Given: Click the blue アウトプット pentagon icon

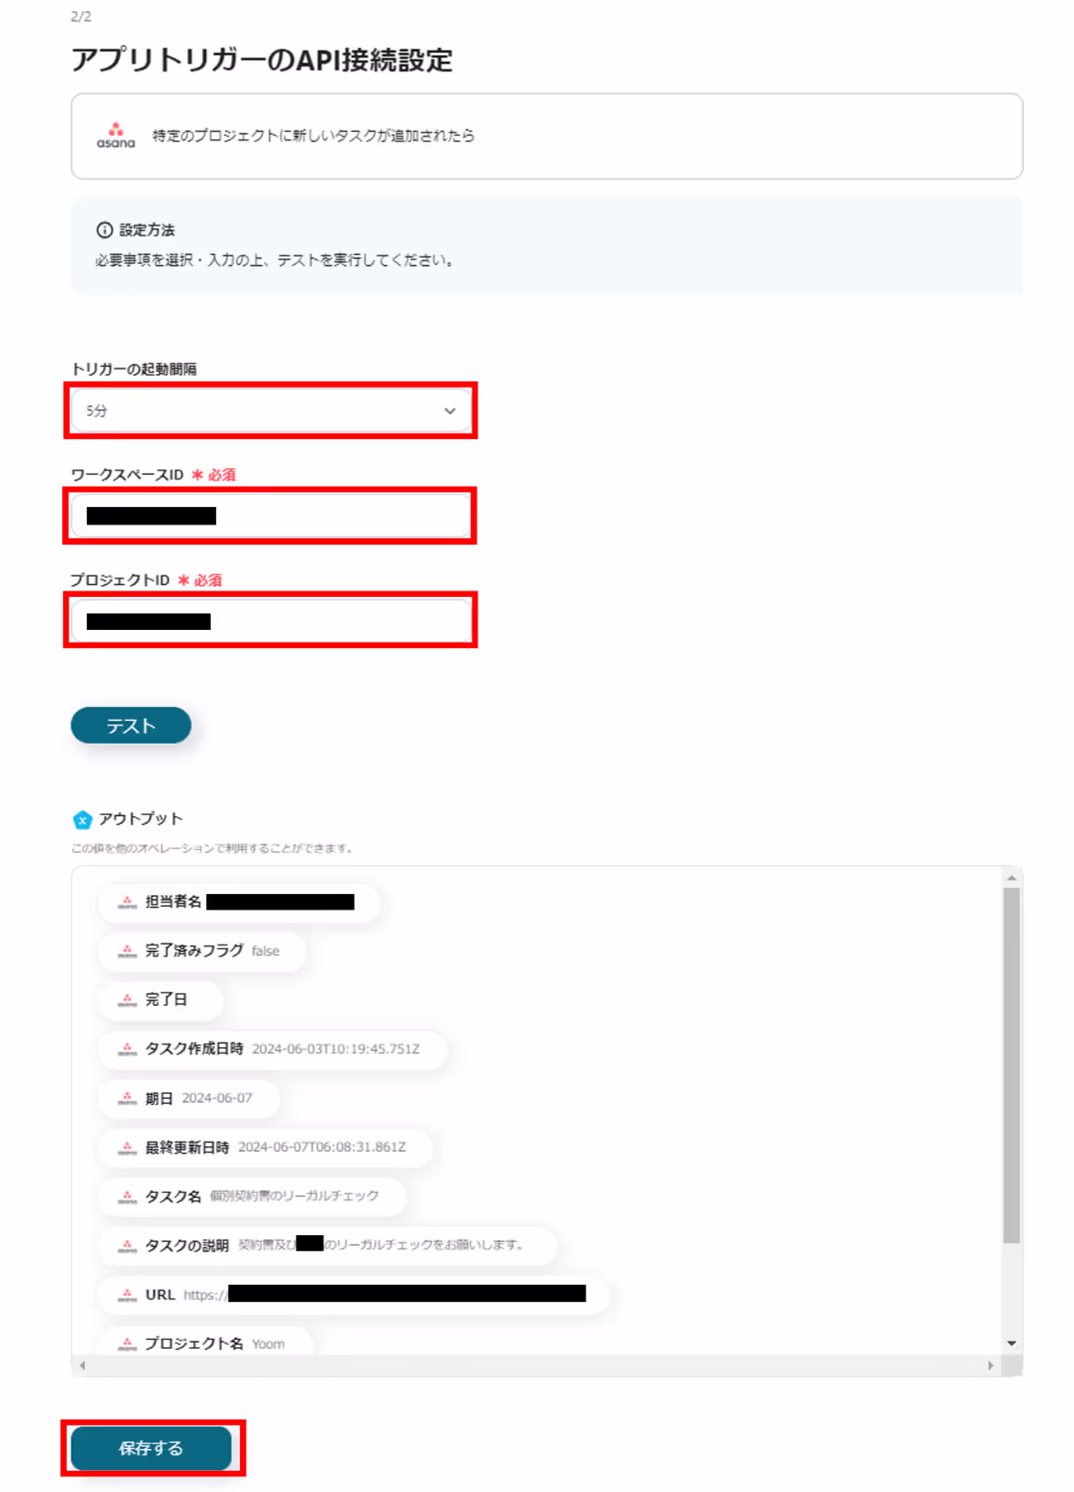Looking at the screenshot, I should click(82, 819).
